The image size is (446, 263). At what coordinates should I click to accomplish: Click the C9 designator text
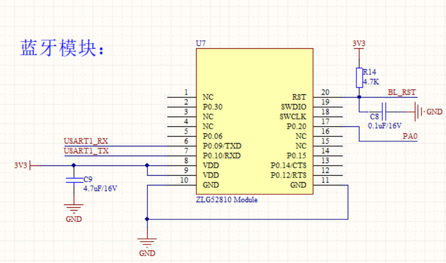coord(88,179)
